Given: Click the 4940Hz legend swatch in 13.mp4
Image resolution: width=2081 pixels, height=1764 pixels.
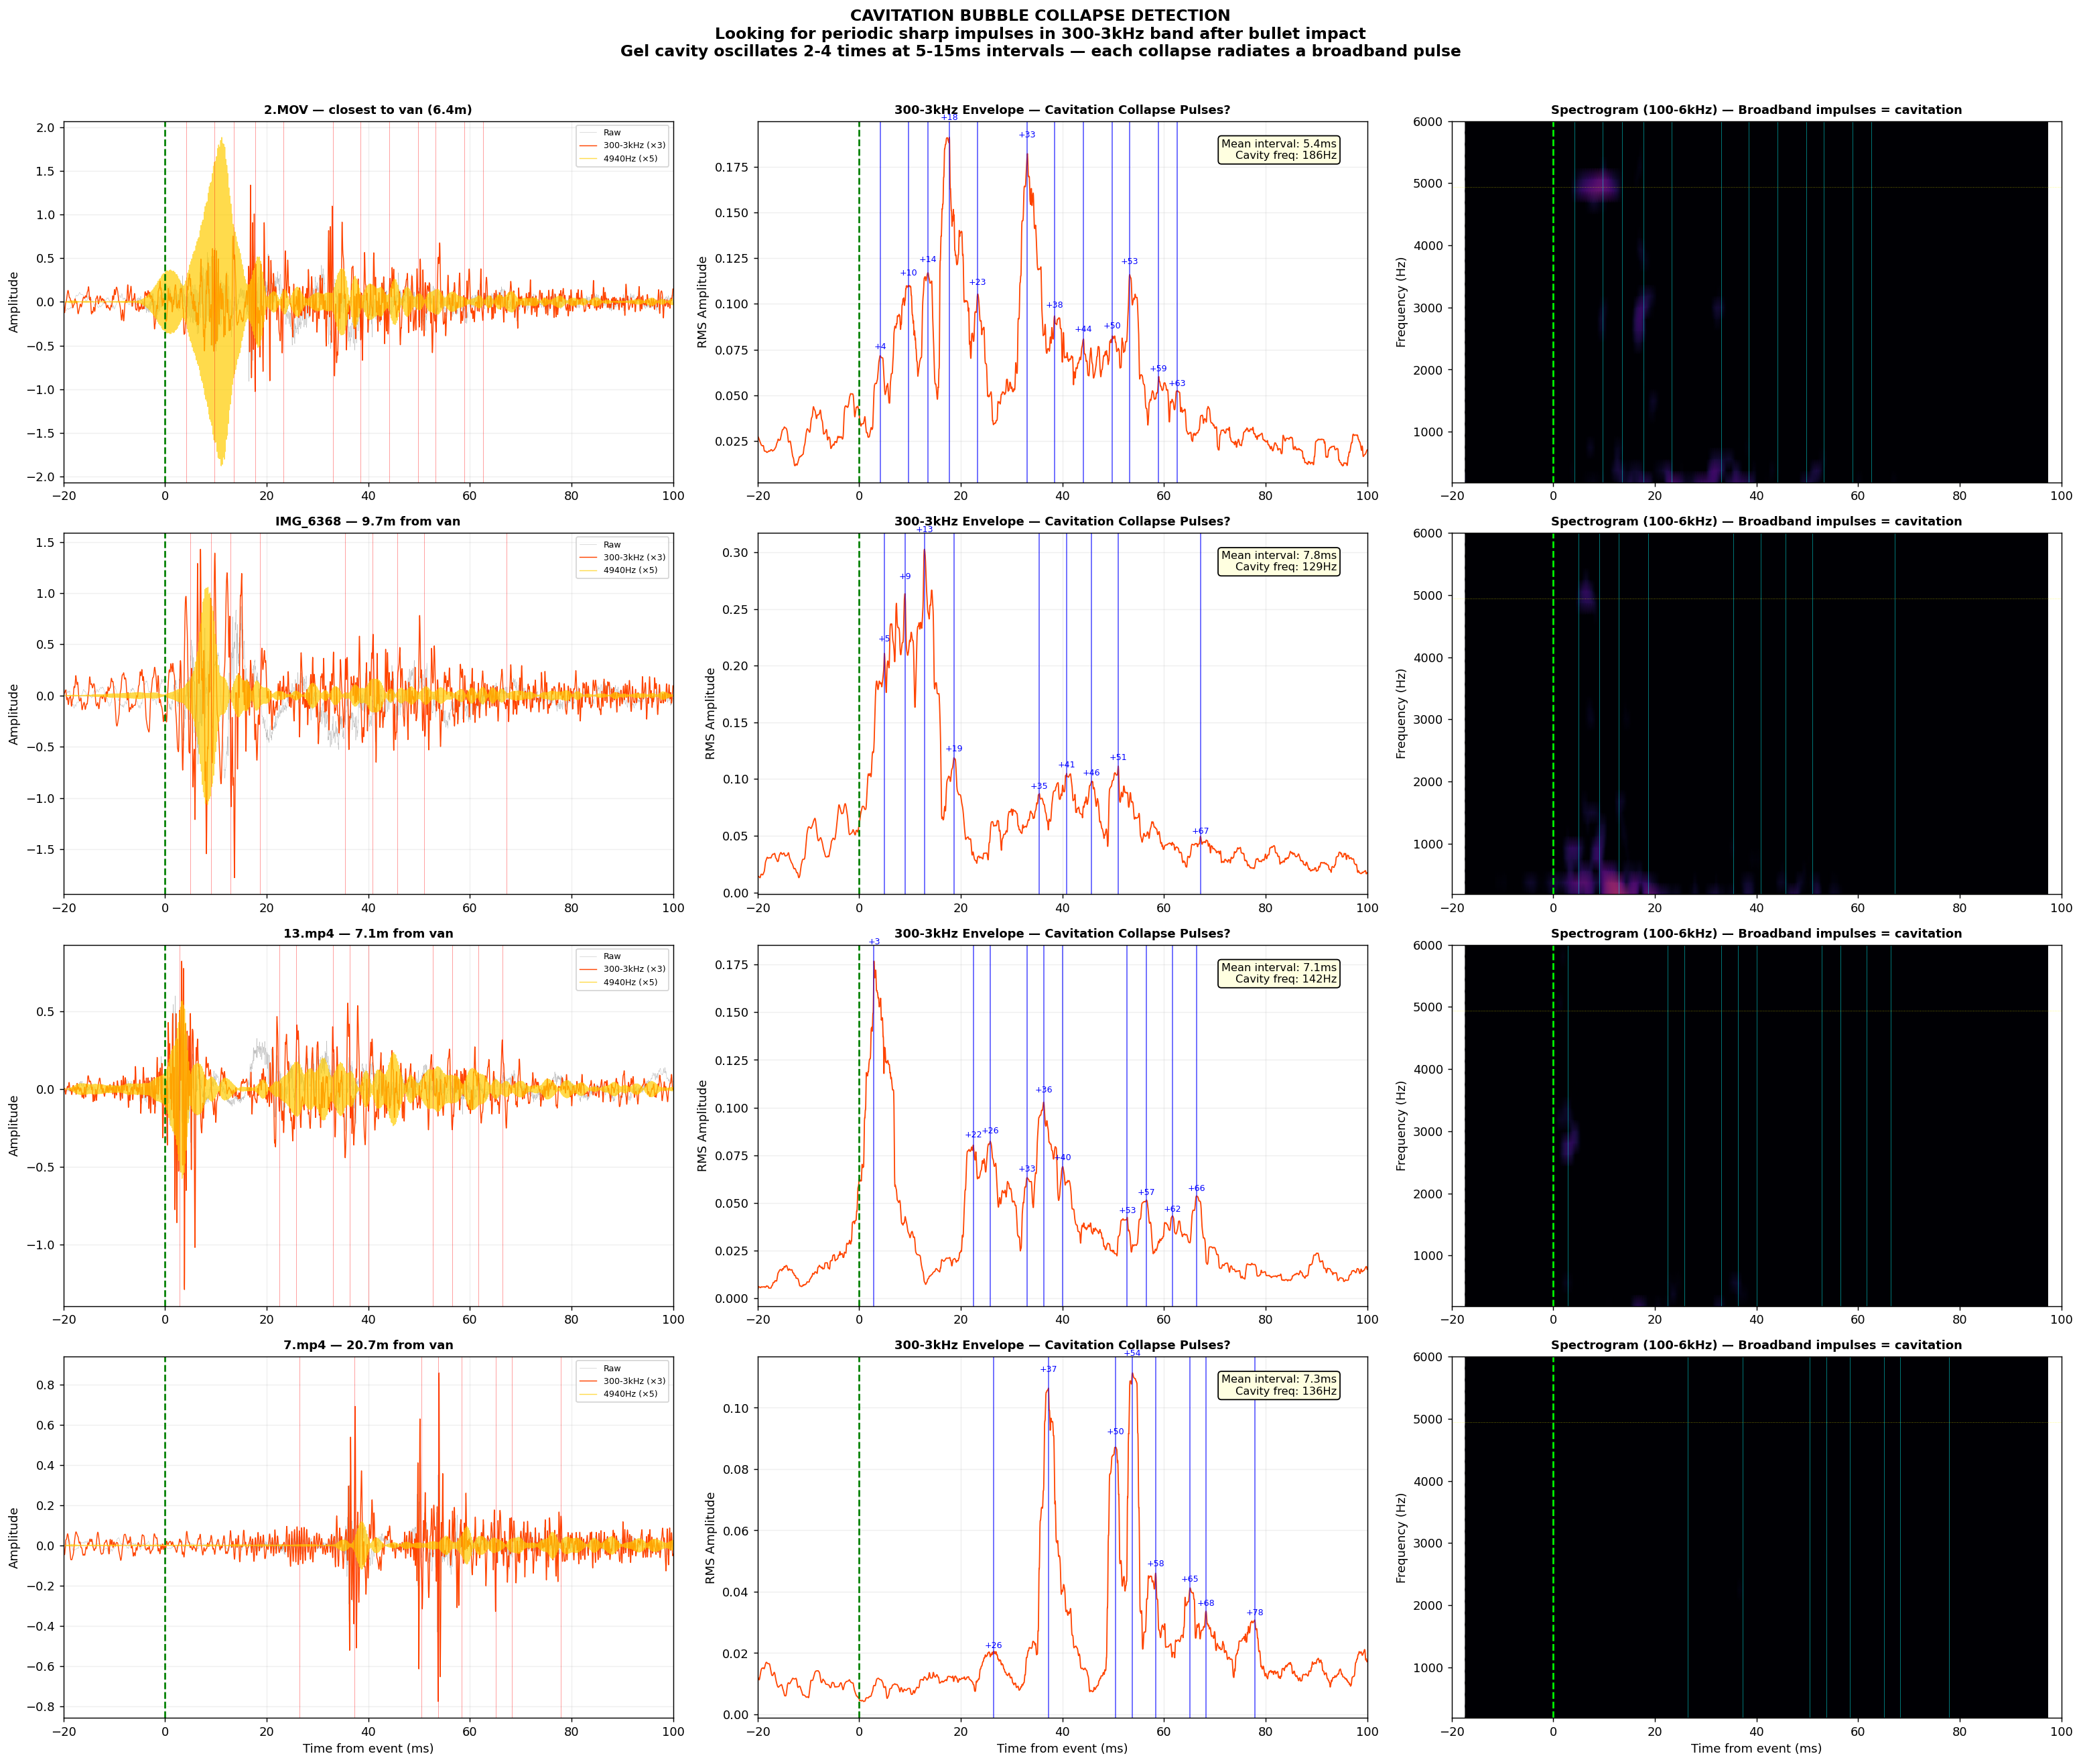Looking at the screenshot, I should [589, 982].
